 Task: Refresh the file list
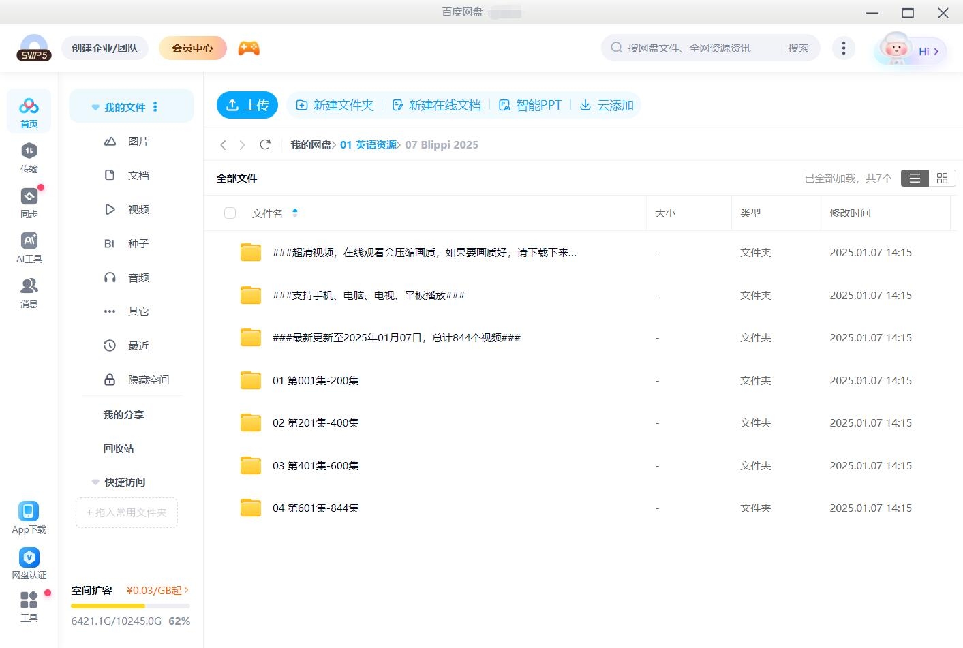click(265, 144)
